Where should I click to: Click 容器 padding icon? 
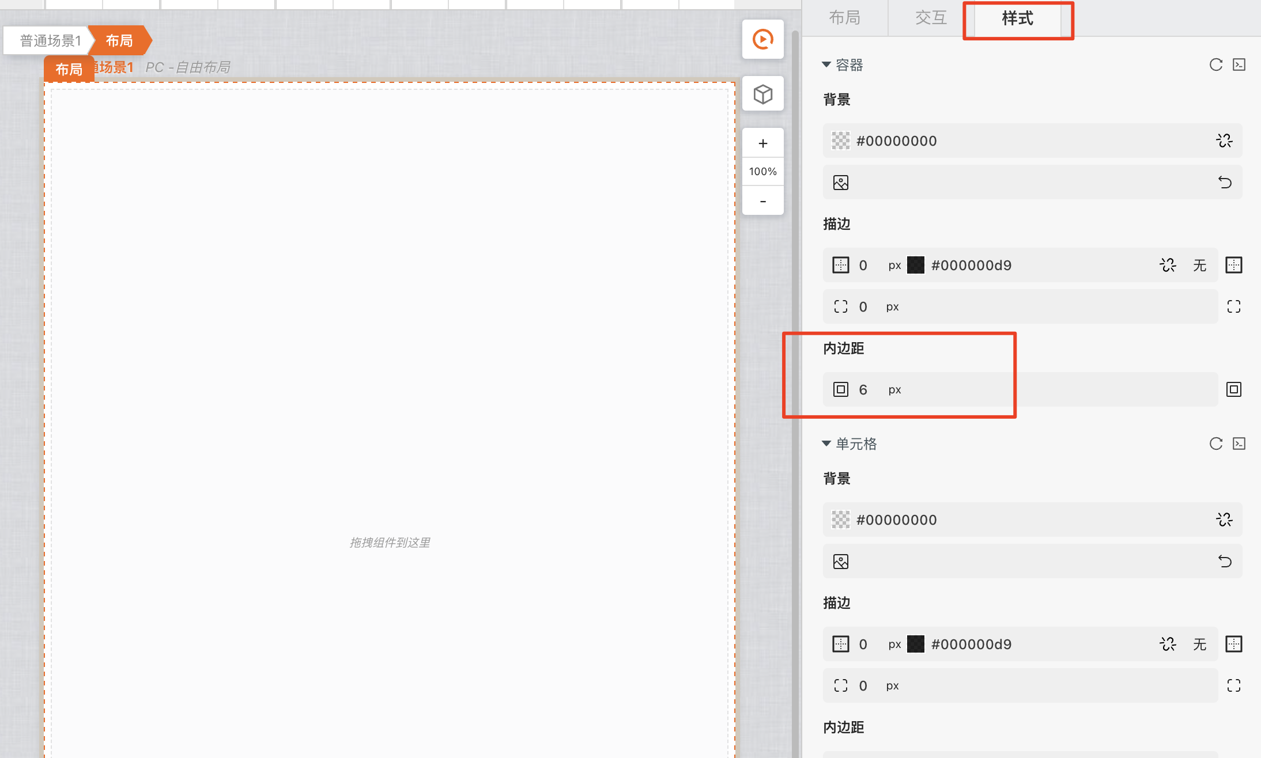(x=841, y=389)
